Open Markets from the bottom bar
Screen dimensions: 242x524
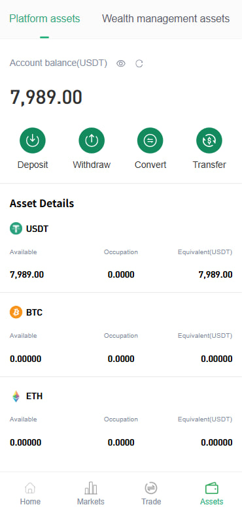91,494
